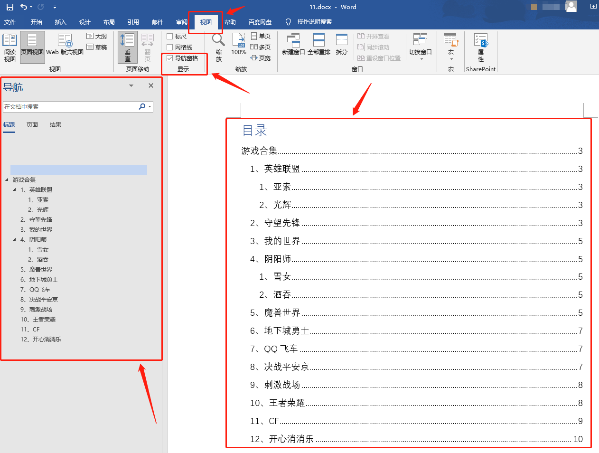This screenshot has width=599, height=453.
Task: Uncheck the Navigation Pane checkbox
Action: [x=170, y=58]
